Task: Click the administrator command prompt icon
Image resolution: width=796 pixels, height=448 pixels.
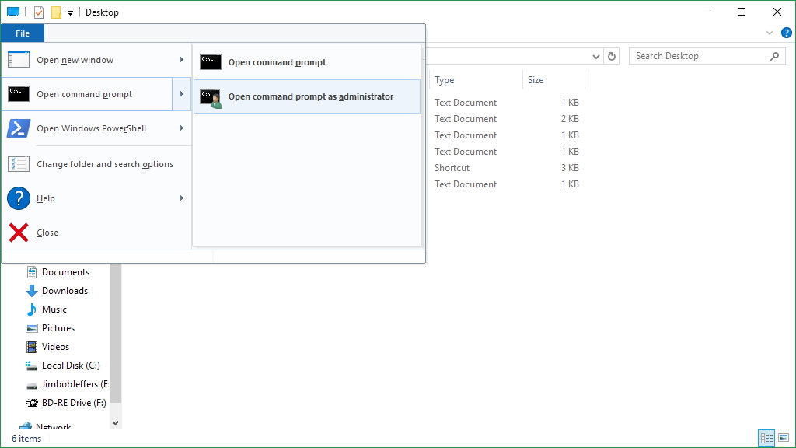Action: pyautogui.click(x=210, y=97)
